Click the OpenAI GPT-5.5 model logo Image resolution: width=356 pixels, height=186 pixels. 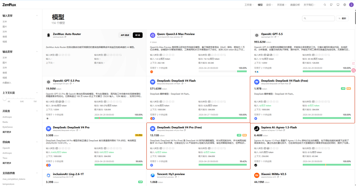[x=257, y=35]
